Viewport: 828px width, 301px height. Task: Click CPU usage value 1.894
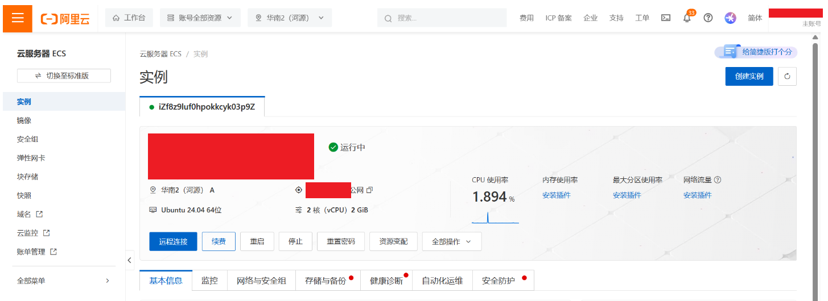[489, 197]
